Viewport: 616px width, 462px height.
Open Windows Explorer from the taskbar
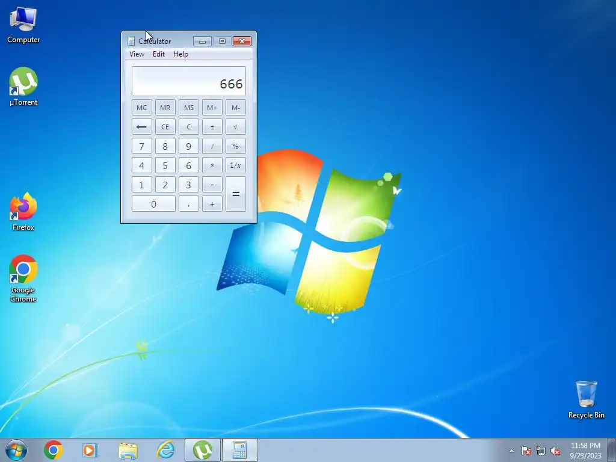128,450
